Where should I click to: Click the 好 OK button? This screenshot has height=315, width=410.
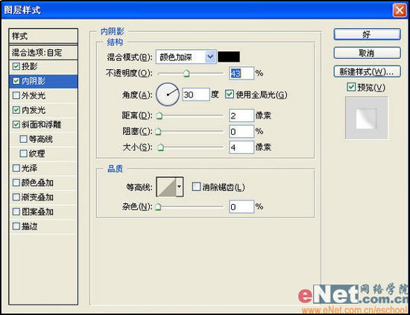367,34
